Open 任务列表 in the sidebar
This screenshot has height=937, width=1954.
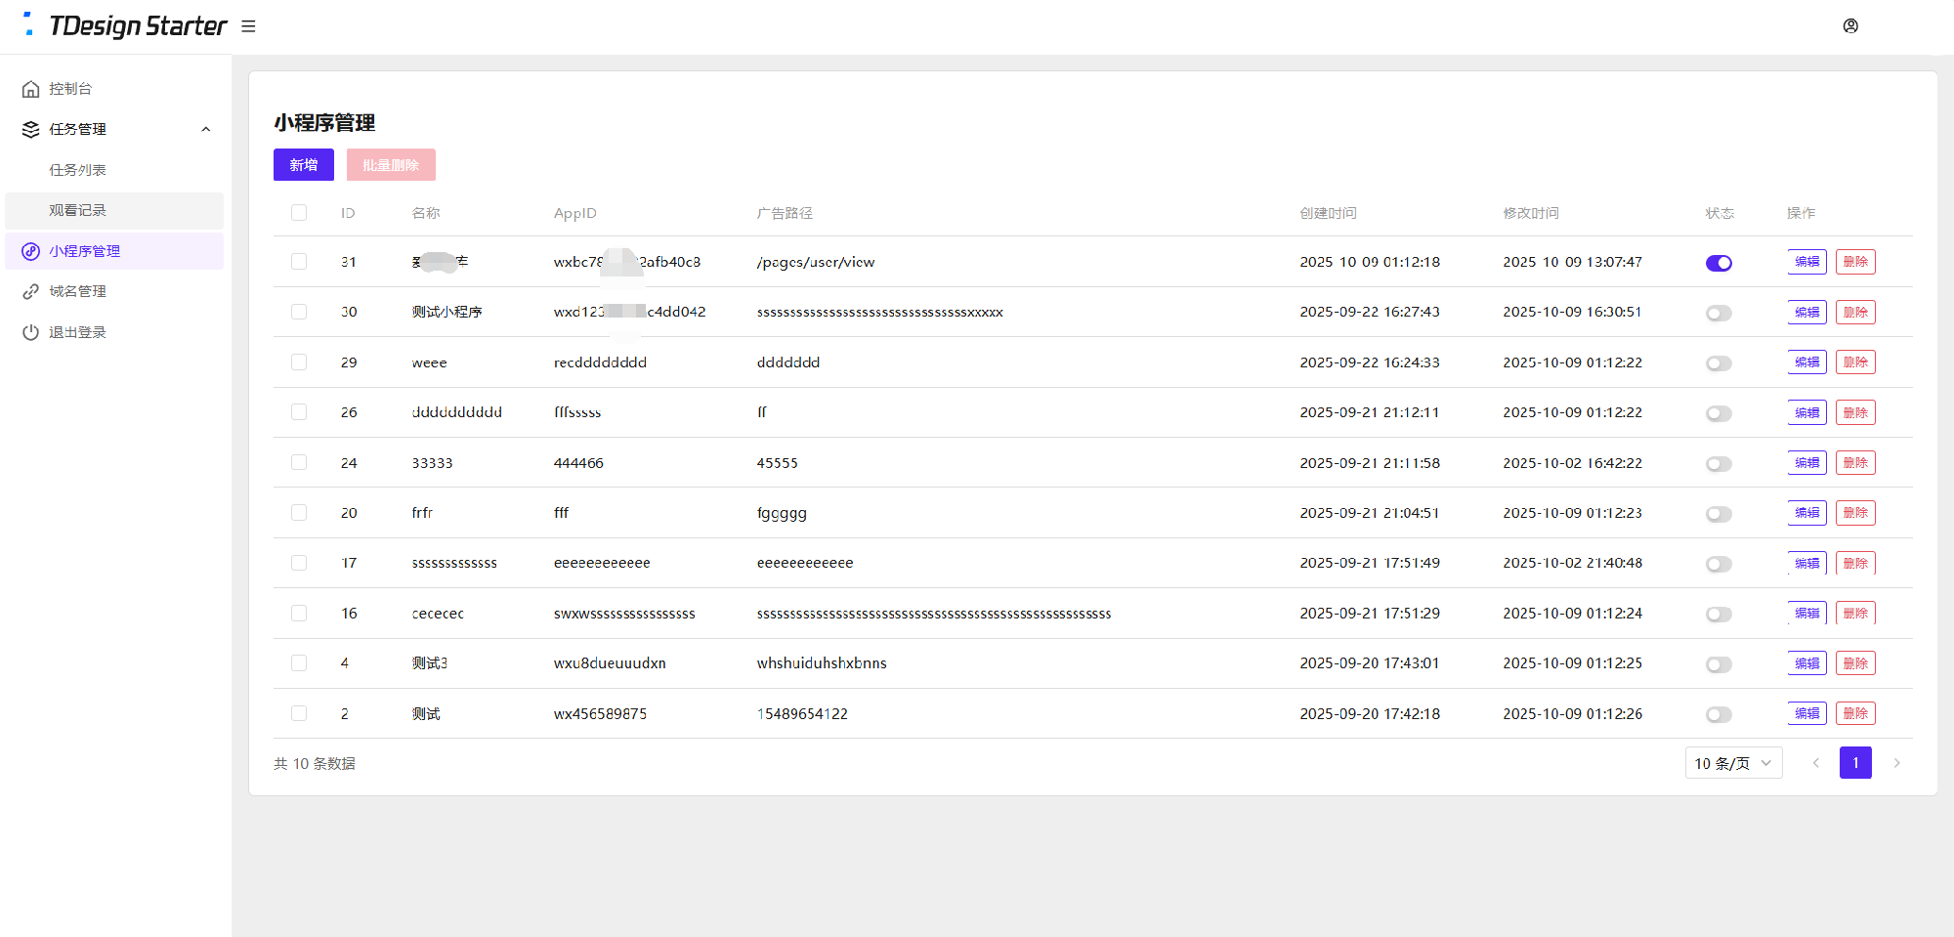(x=78, y=170)
